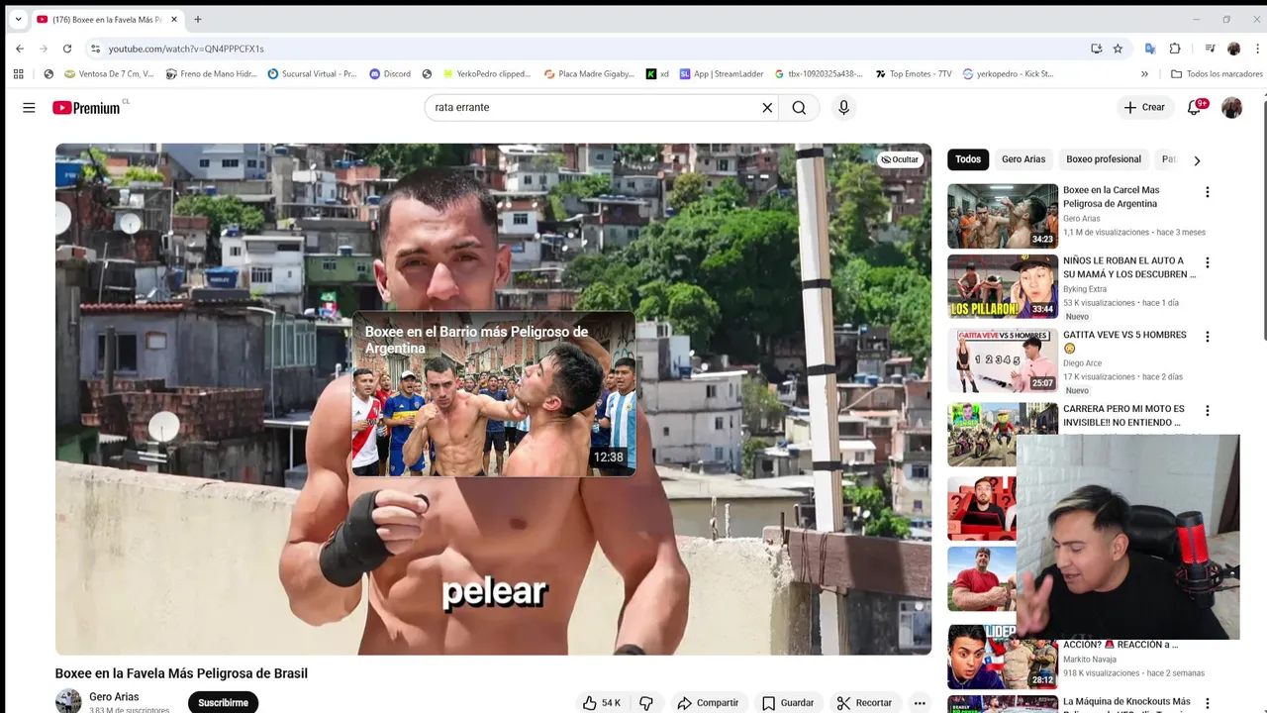Like the video with 54 K thumbs up
1267x713 pixels.
click(602, 703)
